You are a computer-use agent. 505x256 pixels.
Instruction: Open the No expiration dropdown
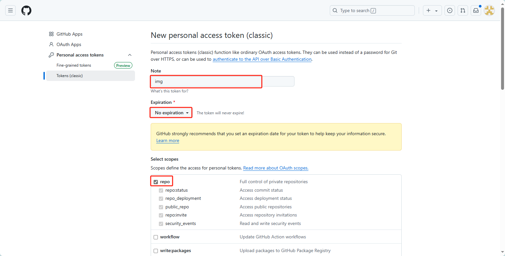click(x=172, y=113)
